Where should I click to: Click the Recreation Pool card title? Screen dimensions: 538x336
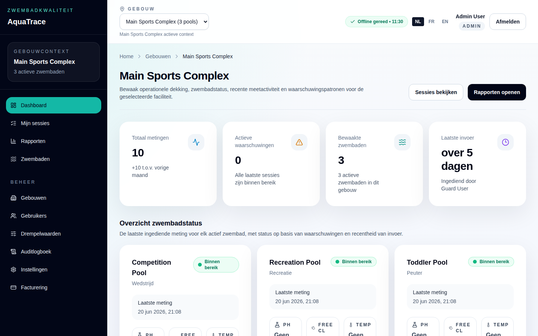(295, 262)
